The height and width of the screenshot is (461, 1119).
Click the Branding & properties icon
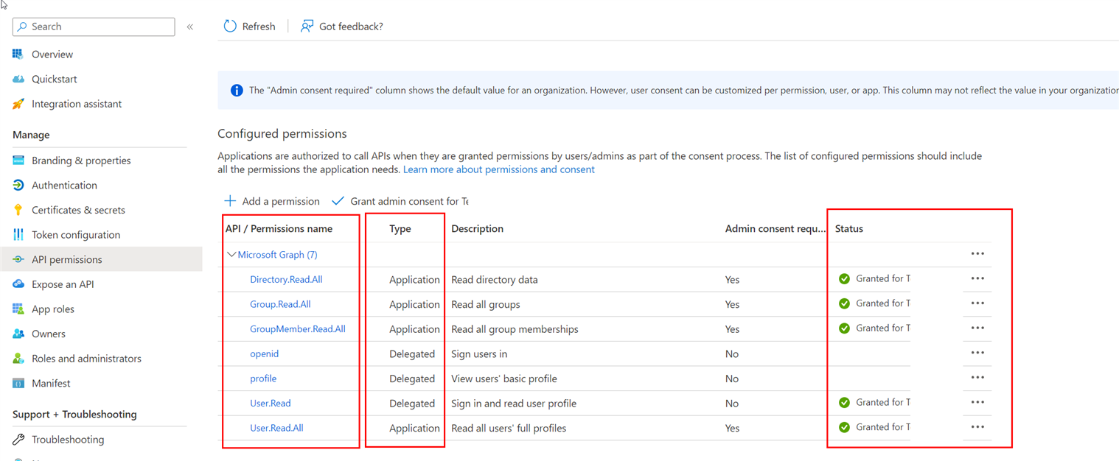click(18, 161)
